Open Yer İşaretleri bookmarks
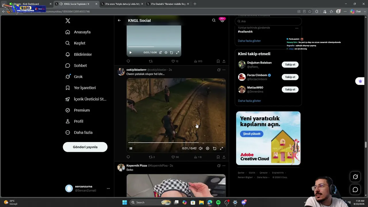 [x=81, y=88]
